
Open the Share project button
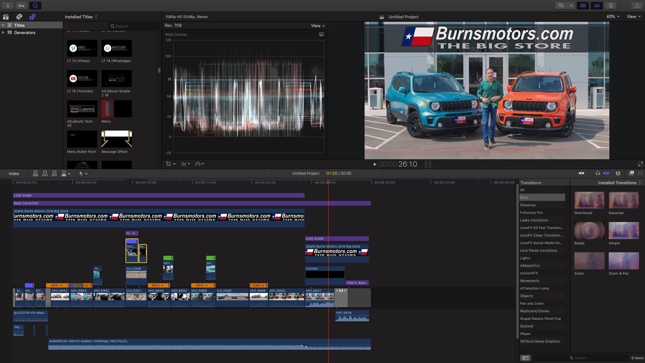637,5
